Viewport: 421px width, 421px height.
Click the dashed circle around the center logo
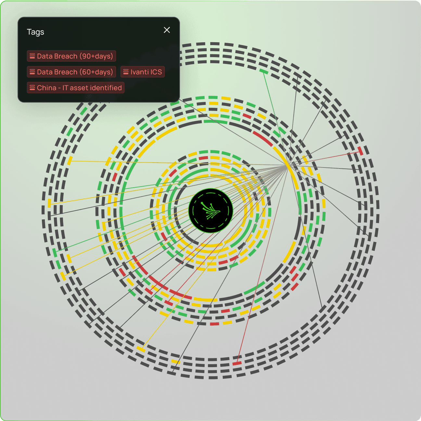click(x=211, y=193)
